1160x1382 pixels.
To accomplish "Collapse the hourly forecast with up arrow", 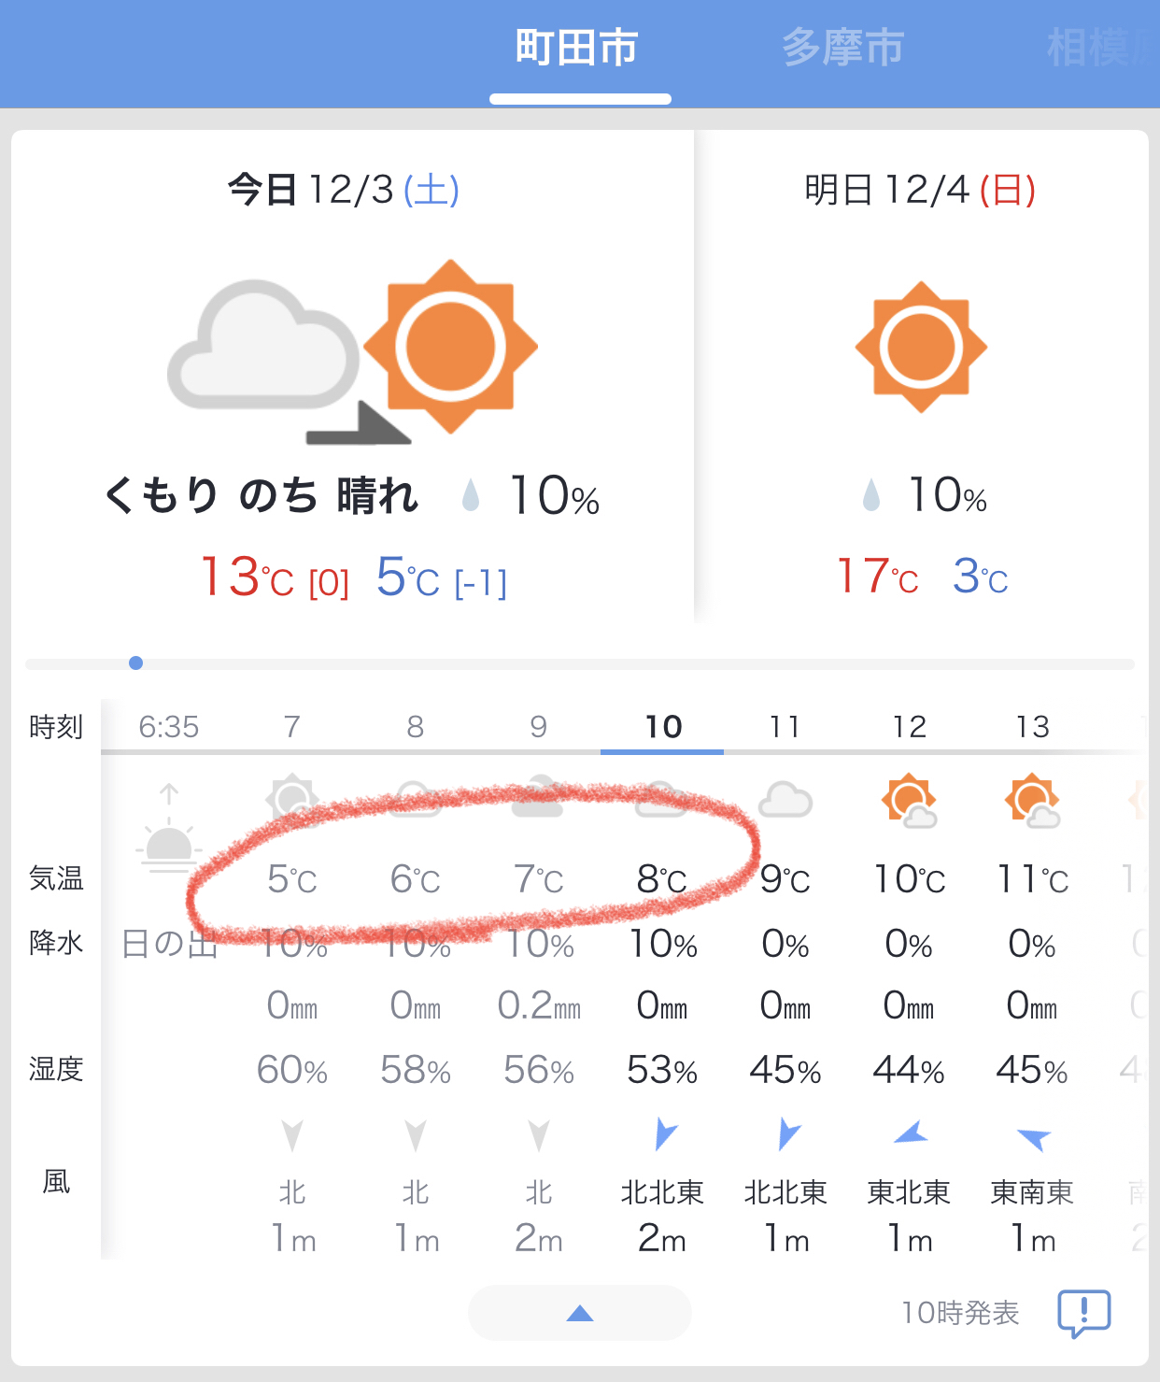I will point(580,1313).
